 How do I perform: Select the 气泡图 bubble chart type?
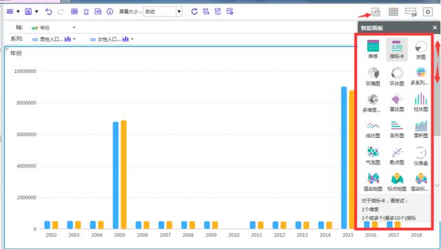373,156
